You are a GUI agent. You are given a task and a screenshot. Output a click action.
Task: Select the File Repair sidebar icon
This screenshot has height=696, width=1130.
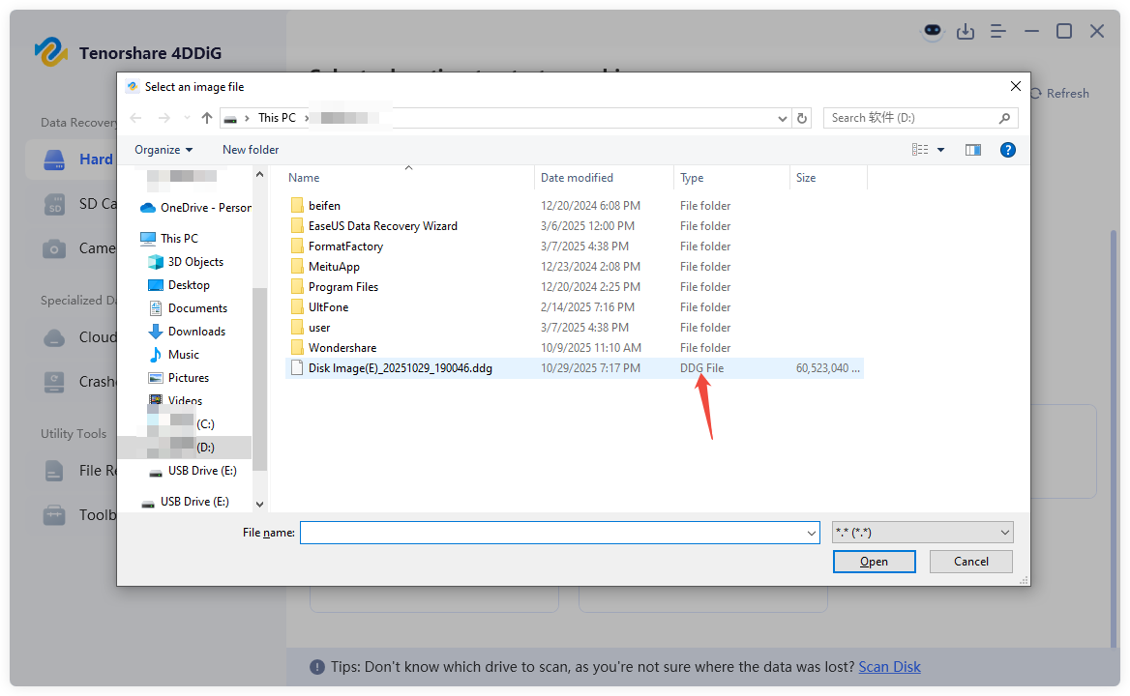click(54, 471)
